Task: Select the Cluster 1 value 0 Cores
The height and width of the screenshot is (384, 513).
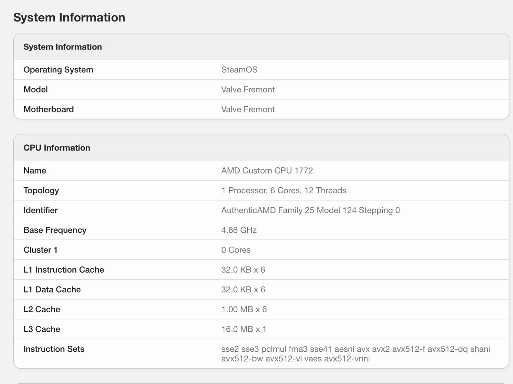Action: (x=236, y=250)
